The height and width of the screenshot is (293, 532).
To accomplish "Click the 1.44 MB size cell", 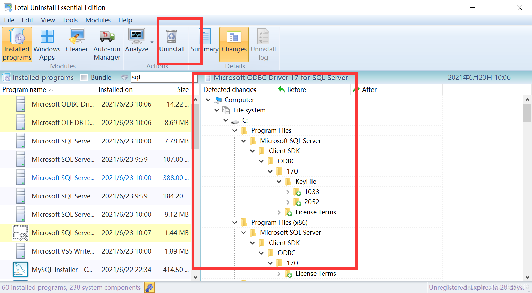I will (x=177, y=233).
